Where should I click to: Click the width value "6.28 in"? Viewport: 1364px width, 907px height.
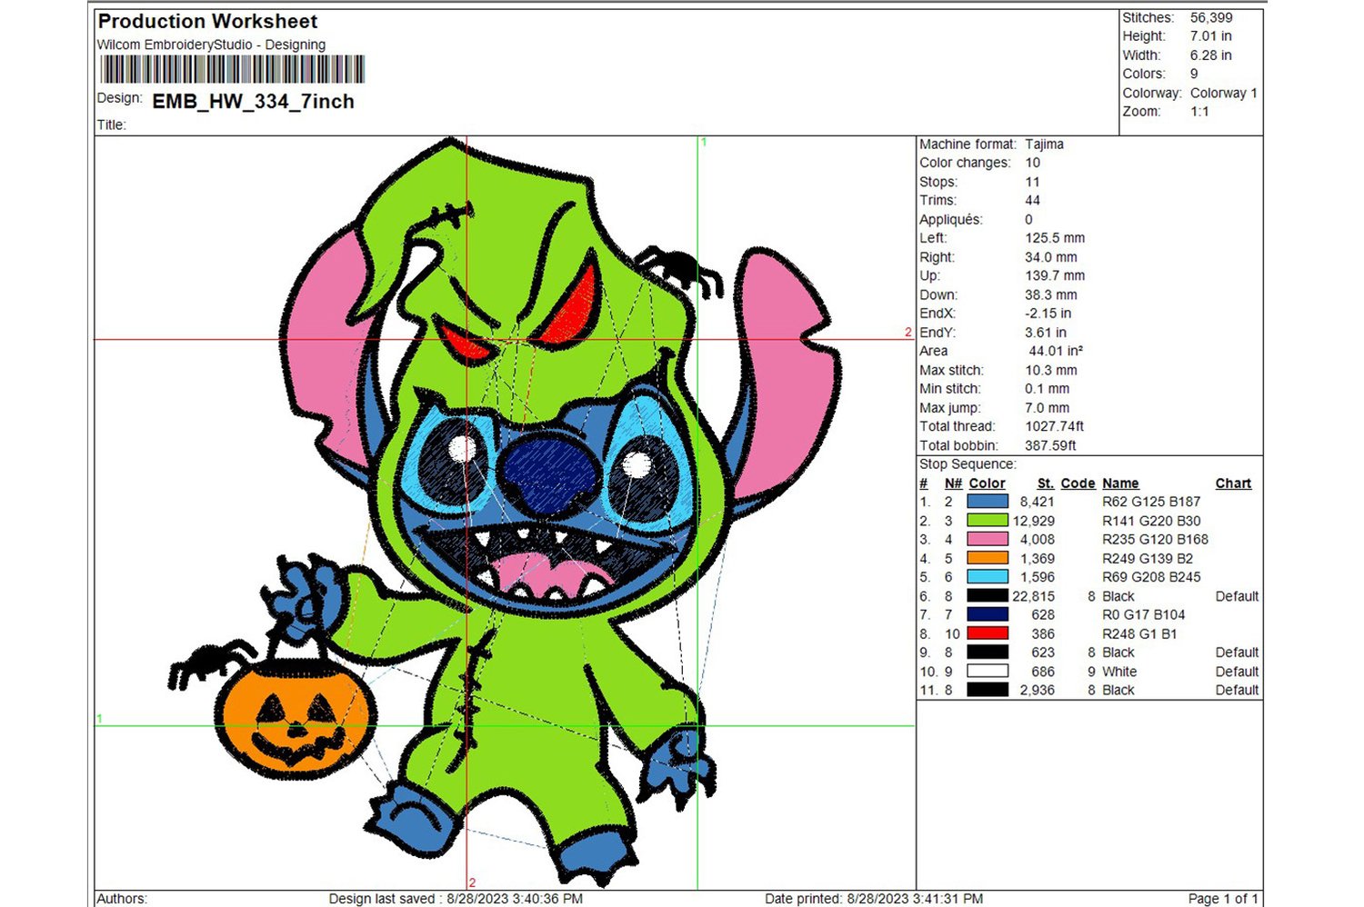click(x=1211, y=55)
